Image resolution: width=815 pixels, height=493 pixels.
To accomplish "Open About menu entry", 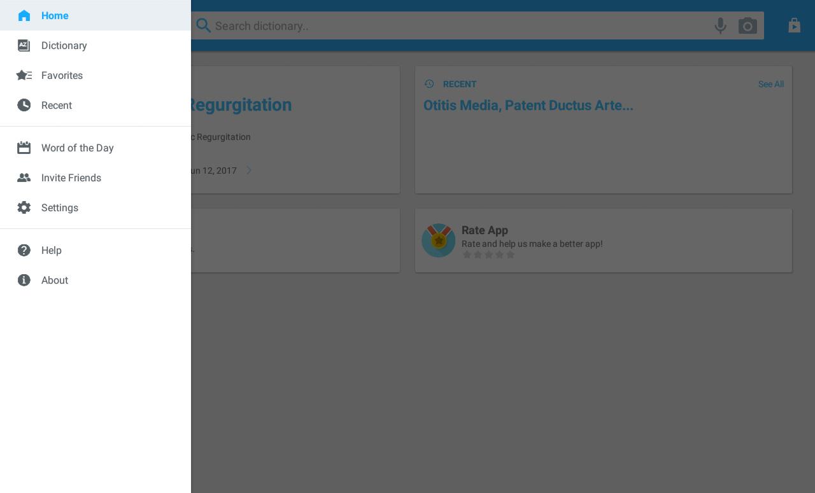I will coord(96,280).
